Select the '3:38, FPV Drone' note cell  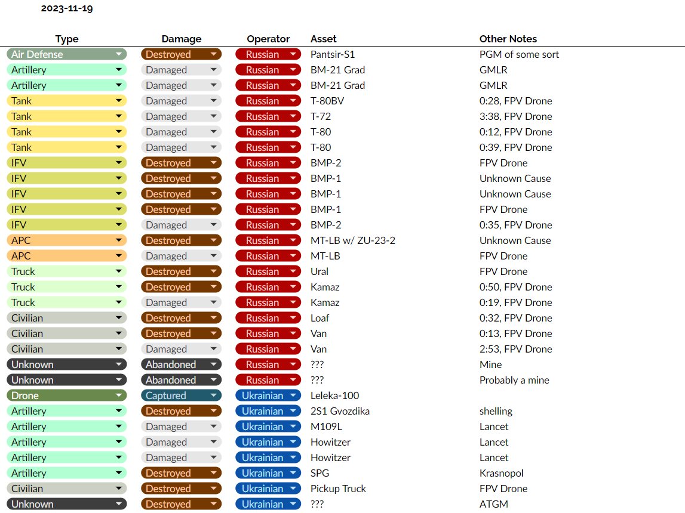click(x=515, y=116)
